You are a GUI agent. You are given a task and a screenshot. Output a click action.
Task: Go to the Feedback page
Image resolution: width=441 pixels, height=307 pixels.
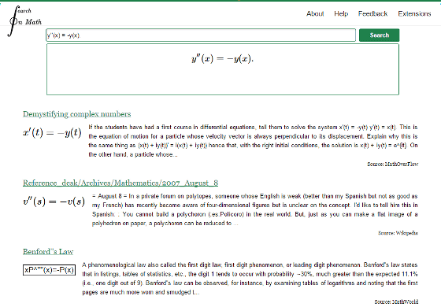click(x=372, y=14)
